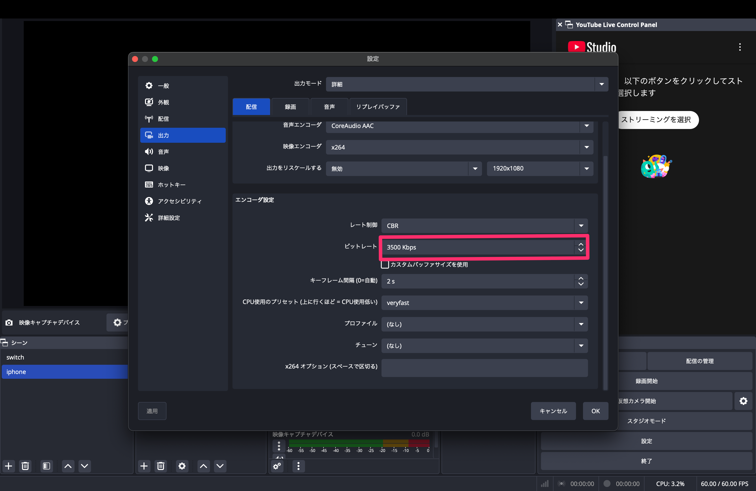Enable custom buffer size checkbox
756x491 pixels.
pyautogui.click(x=385, y=264)
